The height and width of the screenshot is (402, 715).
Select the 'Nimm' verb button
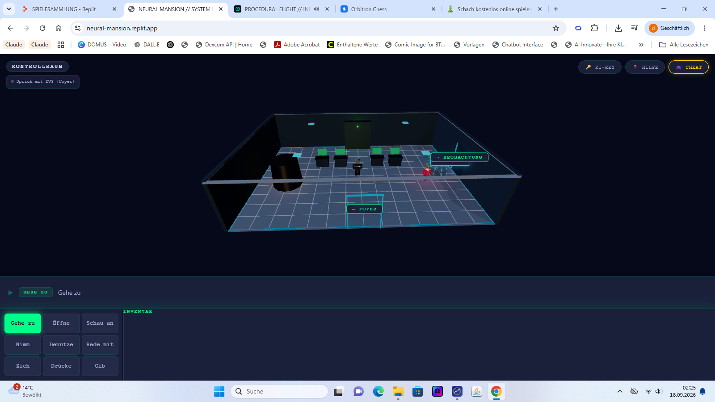[x=23, y=344]
